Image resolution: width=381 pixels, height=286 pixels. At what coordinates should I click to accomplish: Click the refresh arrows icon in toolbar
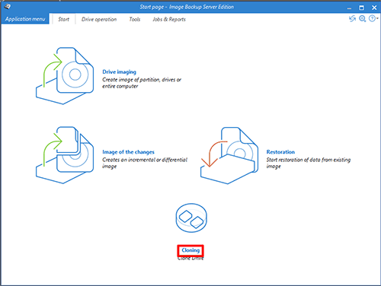click(352, 18)
